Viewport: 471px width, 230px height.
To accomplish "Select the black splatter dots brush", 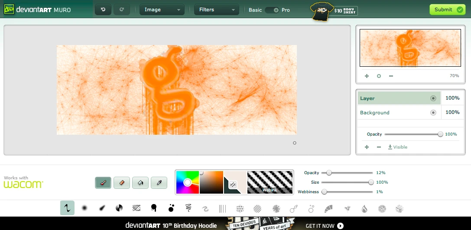I will point(171,208).
